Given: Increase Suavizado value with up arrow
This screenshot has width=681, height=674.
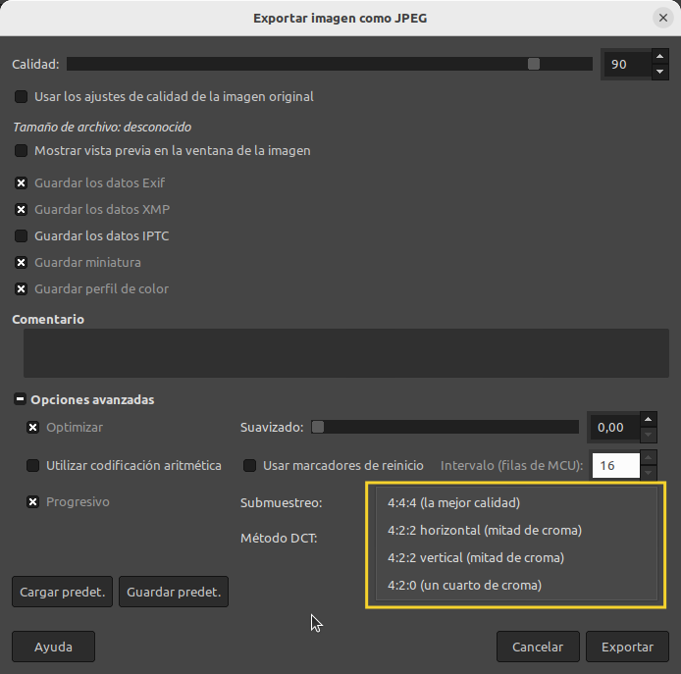Looking at the screenshot, I should tap(647, 419).
